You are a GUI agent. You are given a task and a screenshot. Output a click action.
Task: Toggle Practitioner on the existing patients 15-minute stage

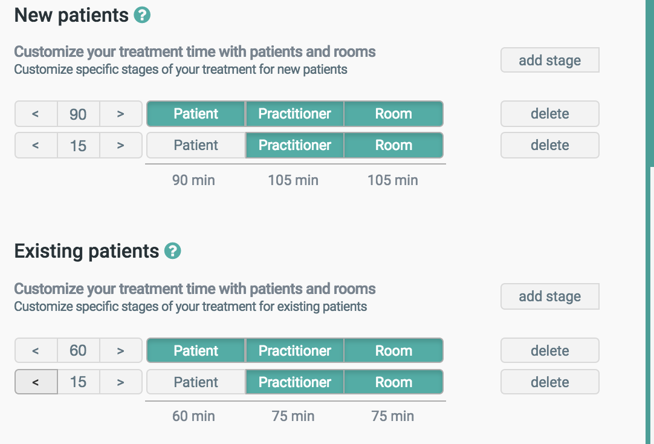click(x=294, y=382)
